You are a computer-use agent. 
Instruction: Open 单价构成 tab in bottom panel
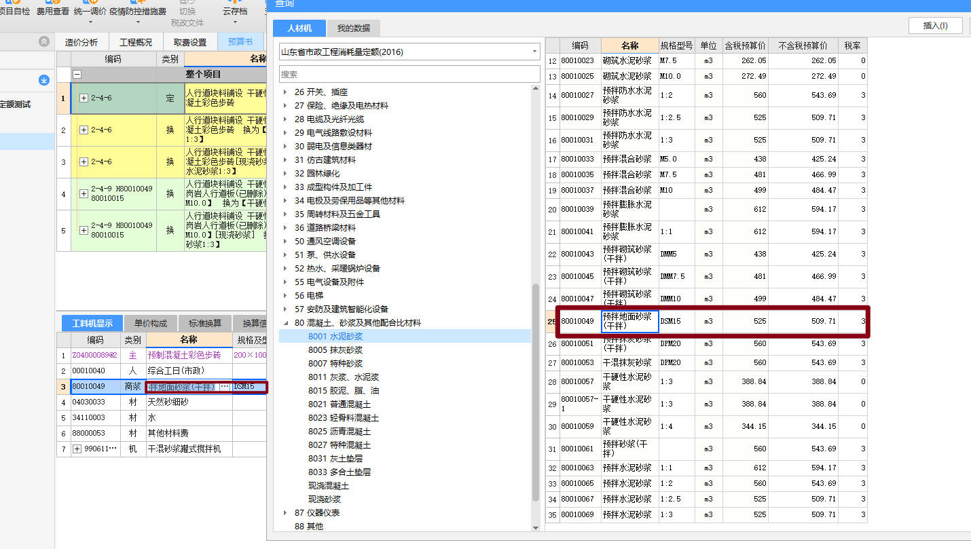pyautogui.click(x=151, y=323)
